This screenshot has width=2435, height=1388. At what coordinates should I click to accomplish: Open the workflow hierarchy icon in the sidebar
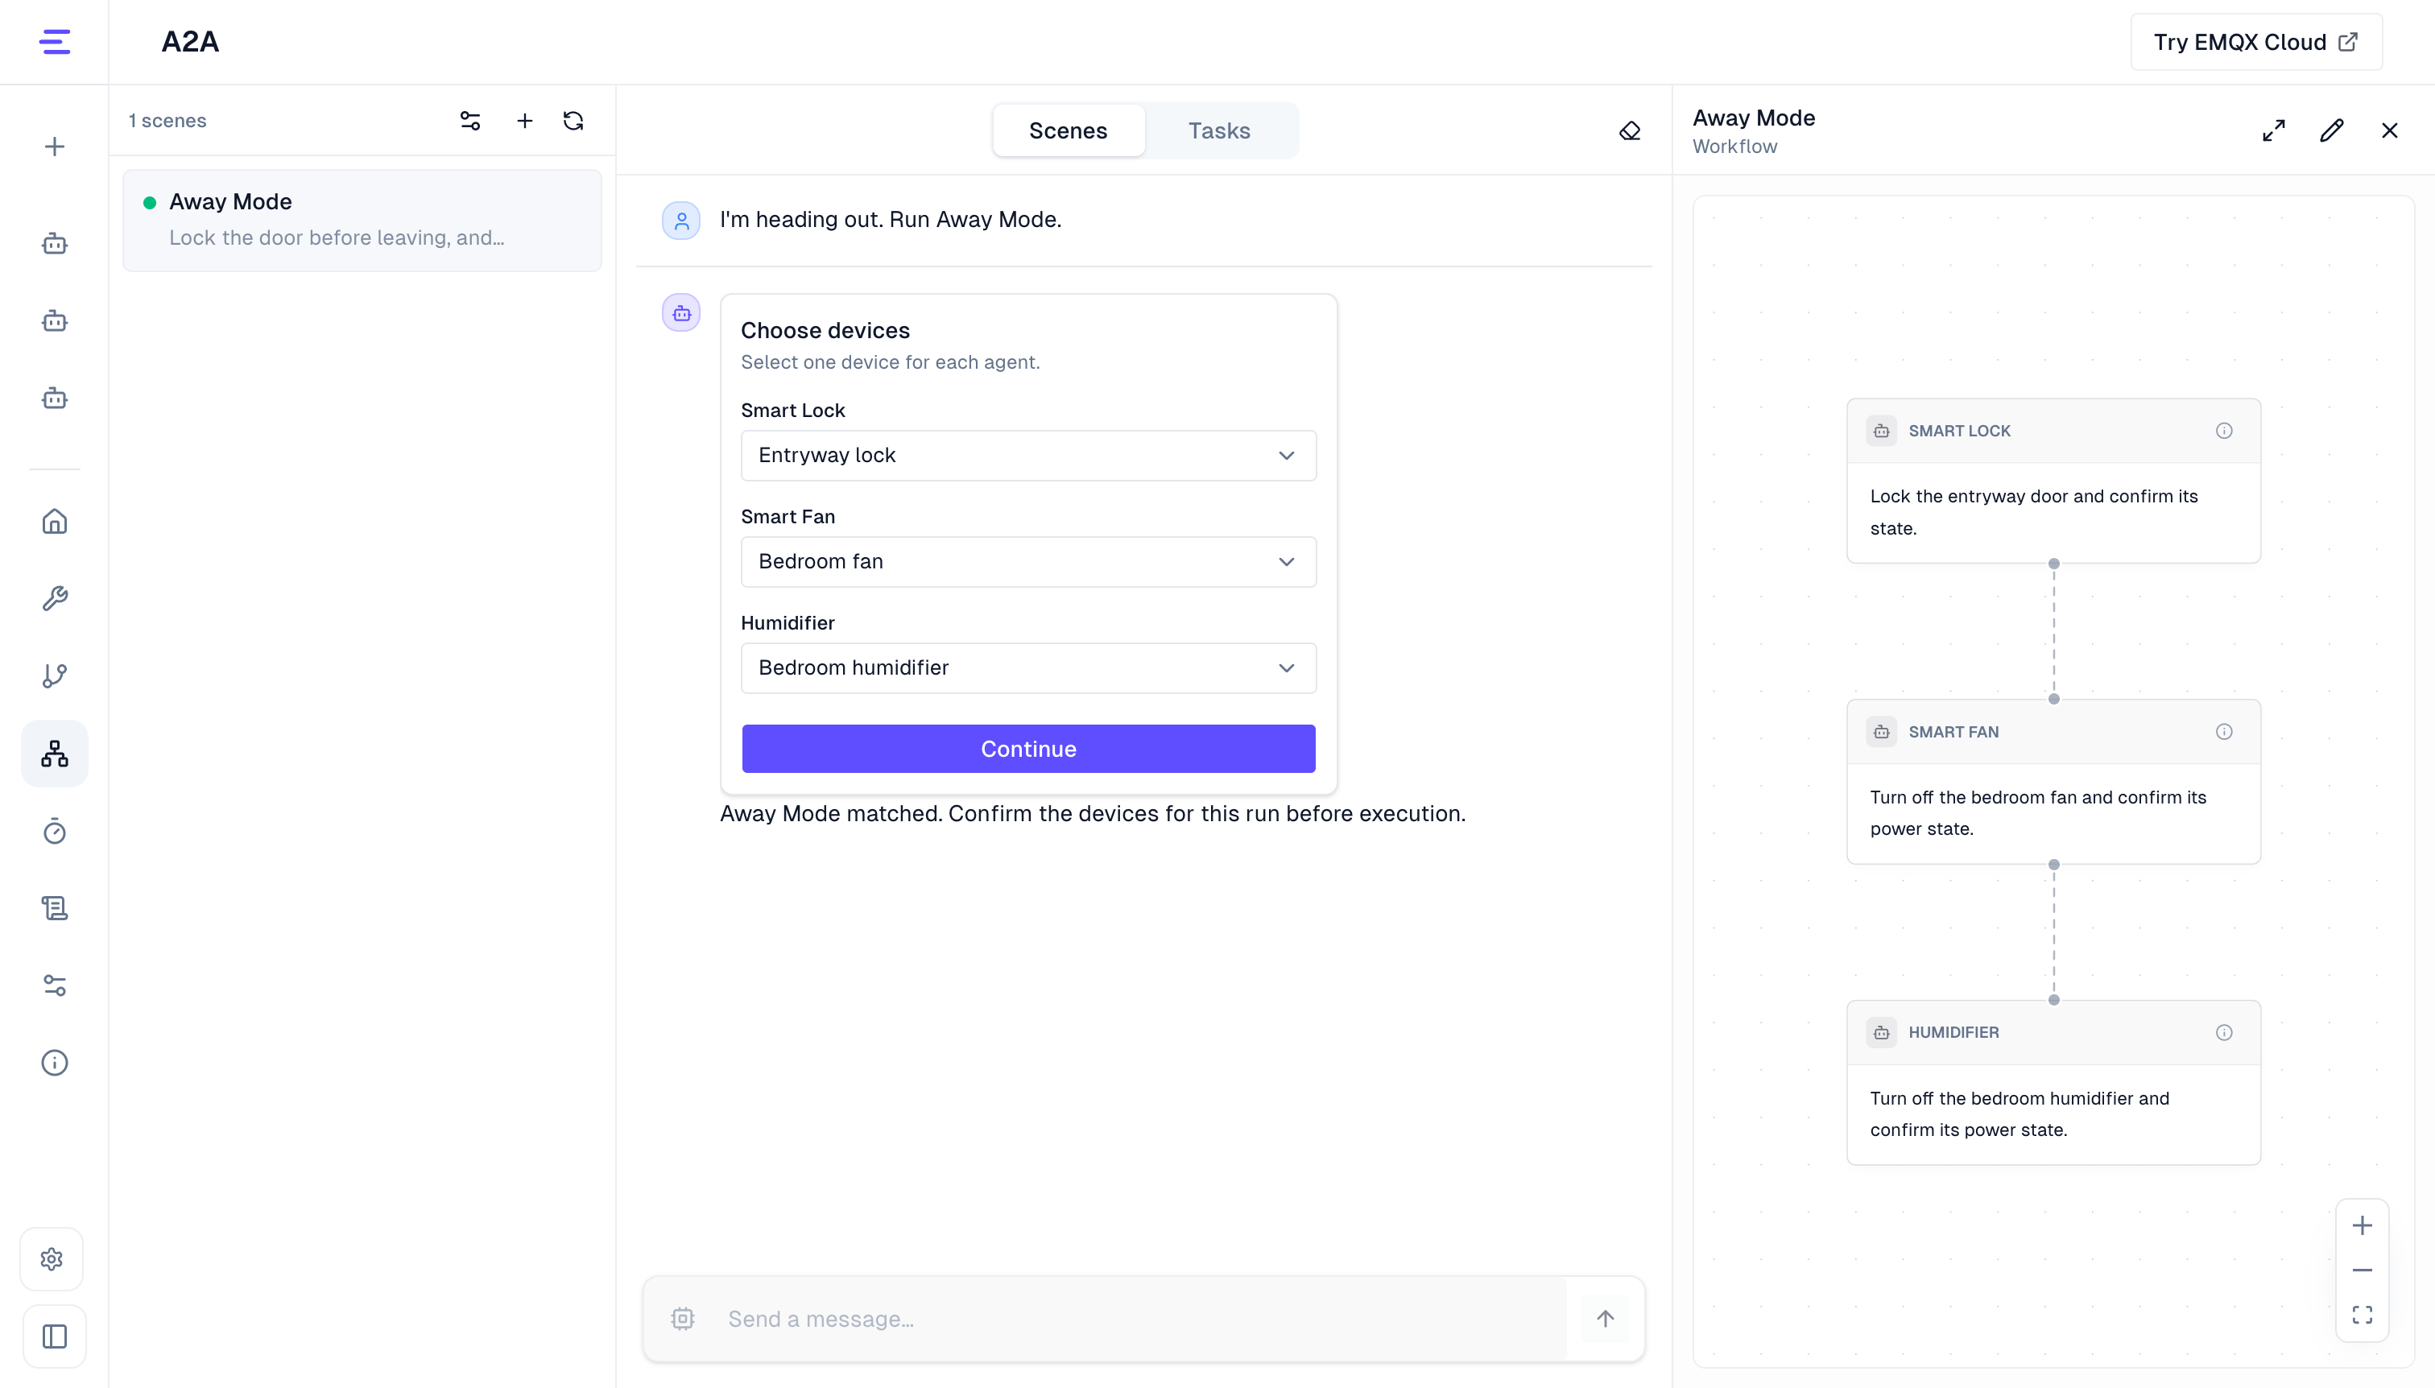click(54, 753)
